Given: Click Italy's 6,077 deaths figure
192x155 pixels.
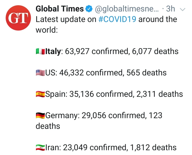Looking at the screenshot, I should point(155,51).
